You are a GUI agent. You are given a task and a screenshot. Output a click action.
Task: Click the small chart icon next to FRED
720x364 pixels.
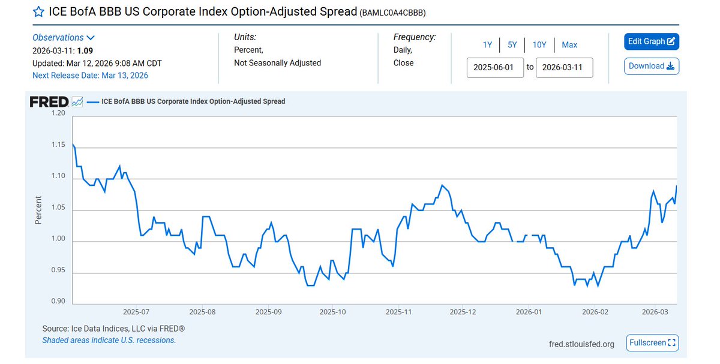click(77, 102)
